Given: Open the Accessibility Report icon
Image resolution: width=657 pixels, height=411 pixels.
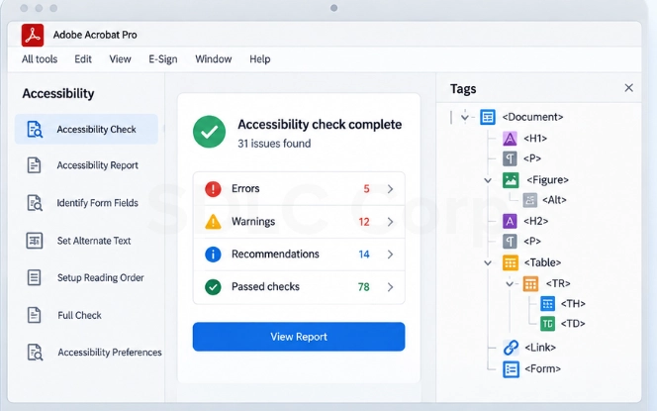Looking at the screenshot, I should (x=34, y=165).
